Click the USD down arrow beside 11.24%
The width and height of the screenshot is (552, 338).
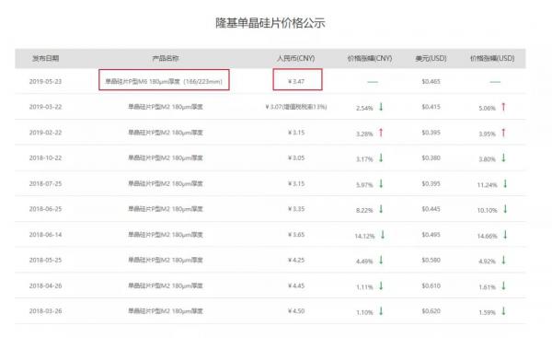pos(505,183)
